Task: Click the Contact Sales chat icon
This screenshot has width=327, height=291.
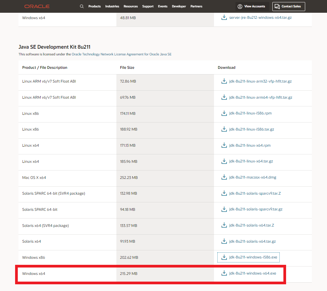Action: tap(277, 6)
